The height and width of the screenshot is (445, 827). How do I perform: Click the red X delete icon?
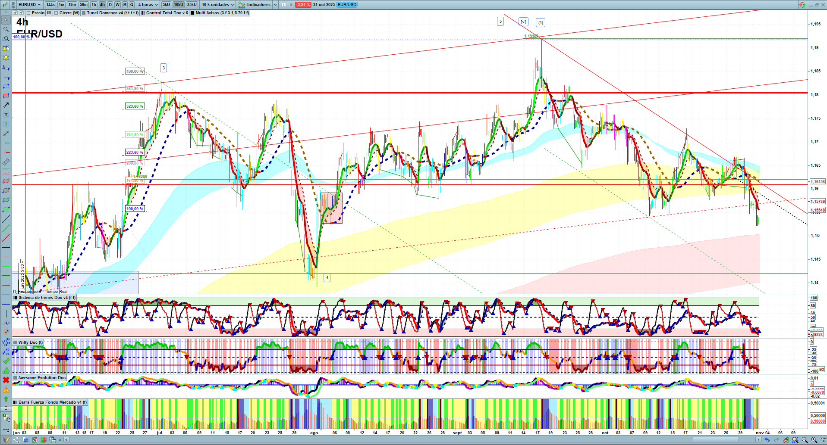[6, 380]
